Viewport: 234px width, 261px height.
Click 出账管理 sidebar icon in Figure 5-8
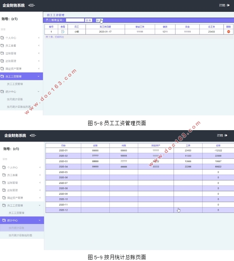coord(2,53)
